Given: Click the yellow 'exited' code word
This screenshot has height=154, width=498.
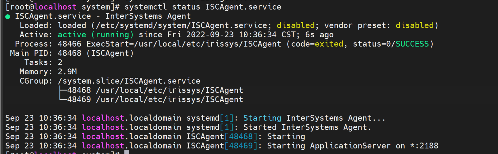Looking at the screenshot, I should (329, 44).
